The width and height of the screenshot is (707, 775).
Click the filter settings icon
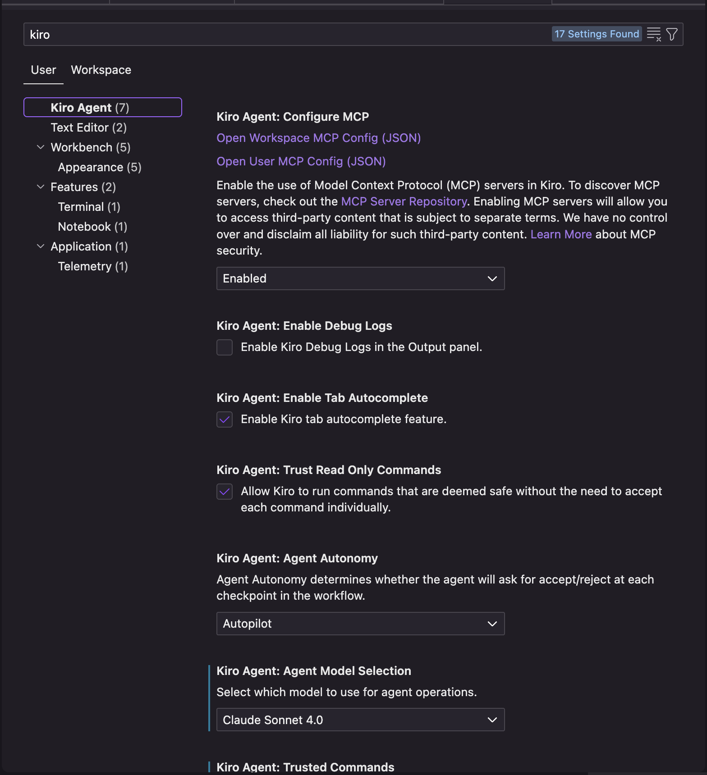click(x=672, y=33)
